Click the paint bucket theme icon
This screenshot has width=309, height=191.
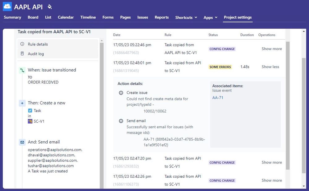[50, 7]
